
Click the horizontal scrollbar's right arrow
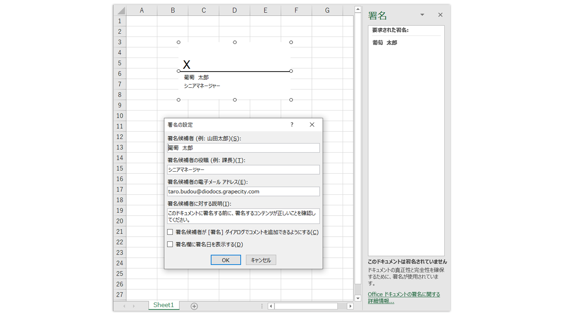click(x=350, y=306)
